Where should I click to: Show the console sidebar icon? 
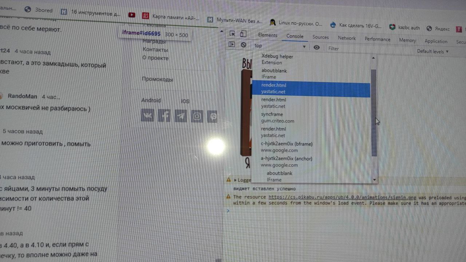tap(232, 44)
